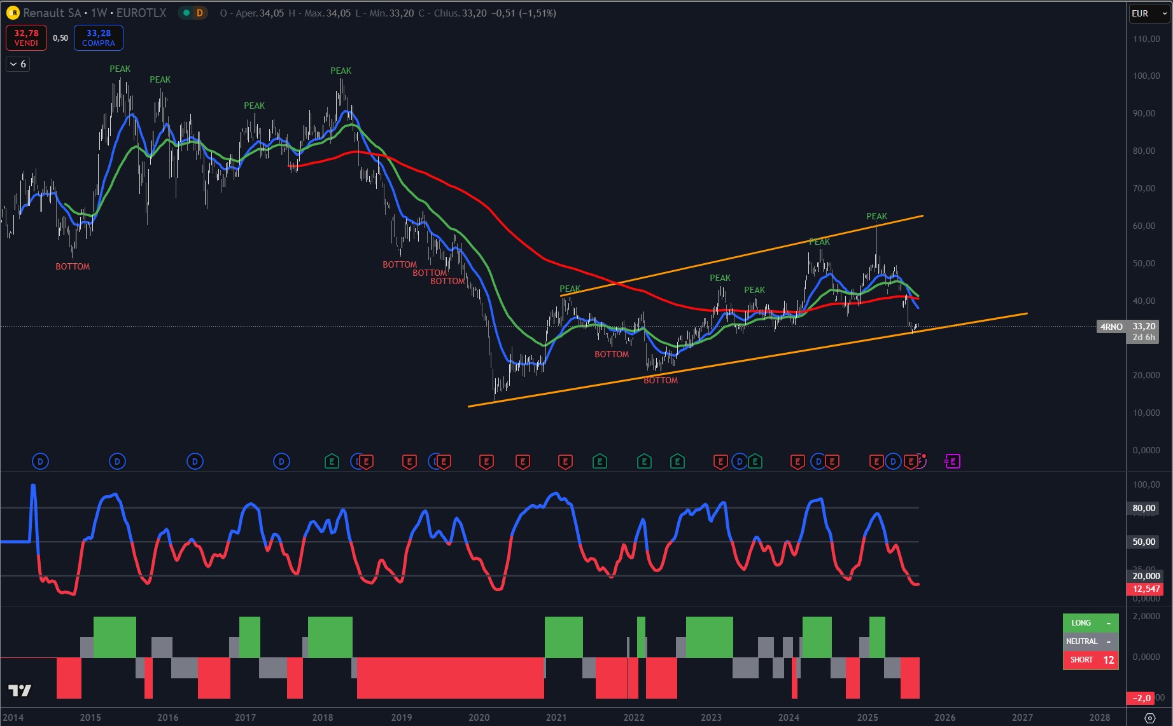Click the 4RNO 33,20 price label

pyautogui.click(x=1127, y=327)
